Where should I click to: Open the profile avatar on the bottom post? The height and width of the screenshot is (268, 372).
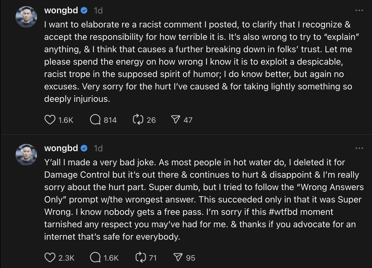coord(26,154)
